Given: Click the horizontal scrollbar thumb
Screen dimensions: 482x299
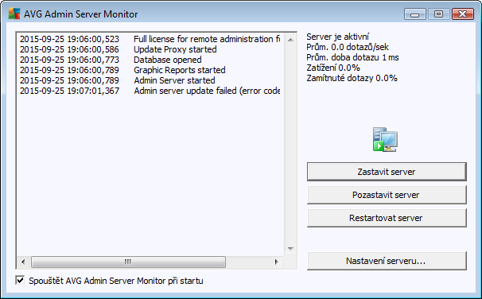Looking at the screenshot, I should 128,262.
